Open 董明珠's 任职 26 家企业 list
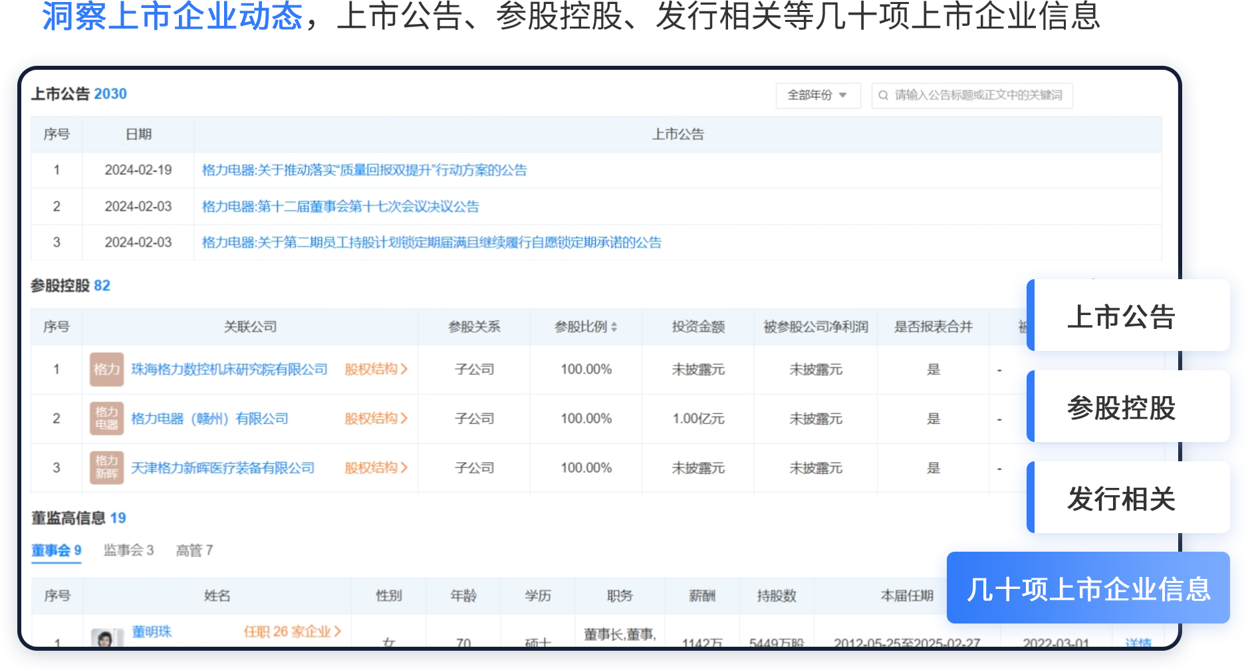 point(292,631)
